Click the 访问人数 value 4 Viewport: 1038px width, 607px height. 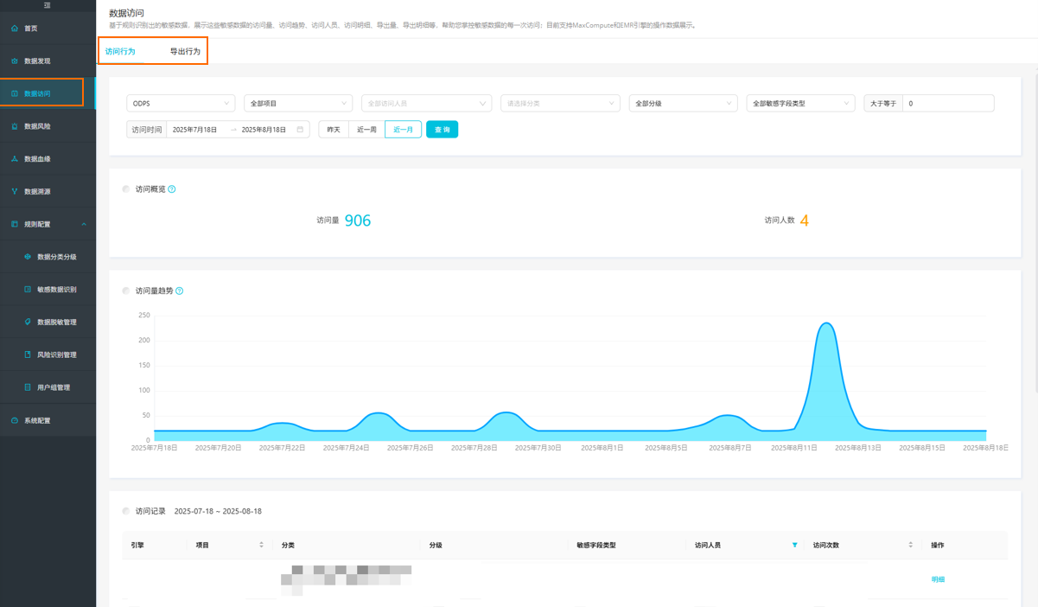804,220
